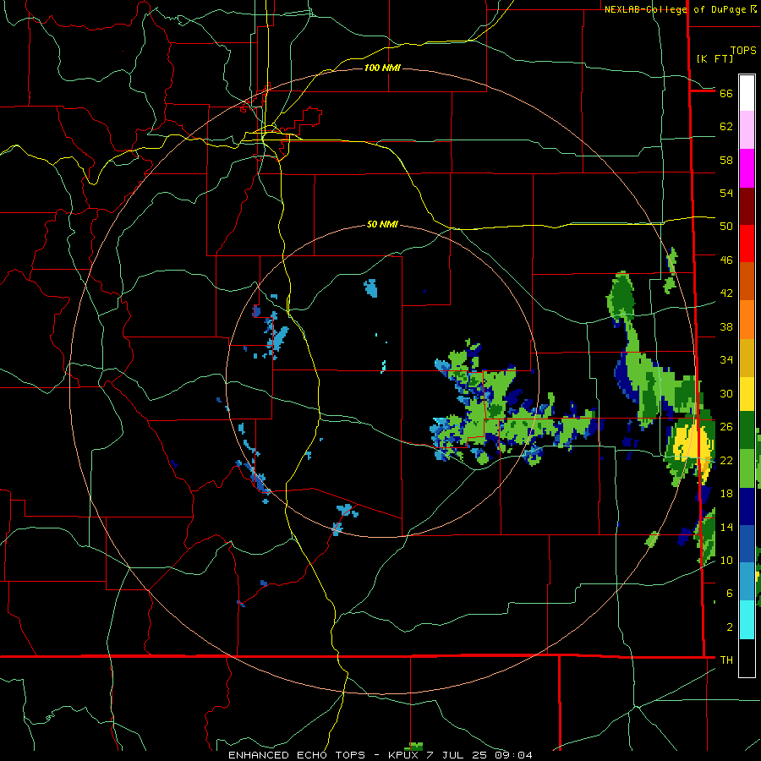Click the dark red 54 kft legend swatch
The image size is (761, 761).
point(747,205)
